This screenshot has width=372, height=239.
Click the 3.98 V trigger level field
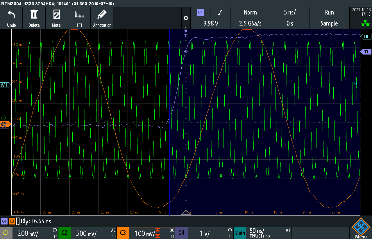210,23
